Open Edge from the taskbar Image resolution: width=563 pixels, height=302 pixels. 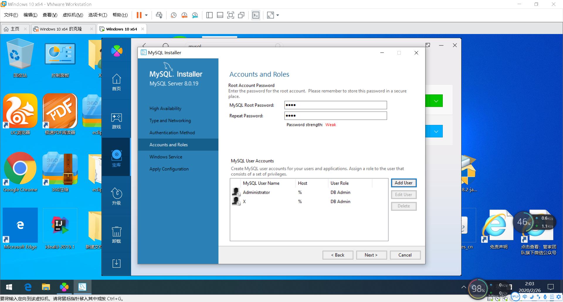(28, 287)
